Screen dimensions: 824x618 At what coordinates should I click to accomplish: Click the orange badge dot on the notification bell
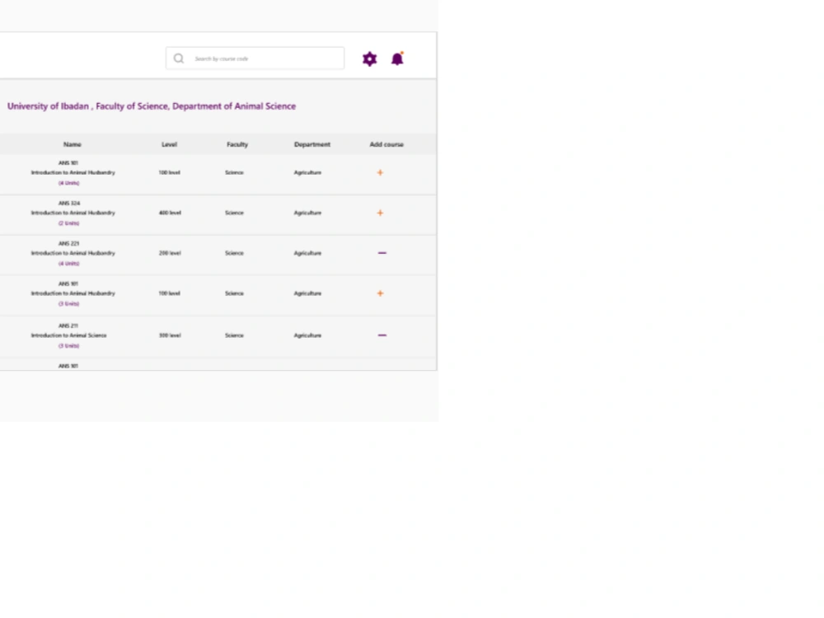401,53
